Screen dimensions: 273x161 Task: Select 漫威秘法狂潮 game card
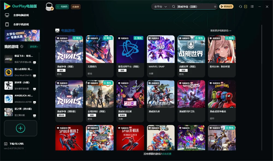tap(130, 101)
